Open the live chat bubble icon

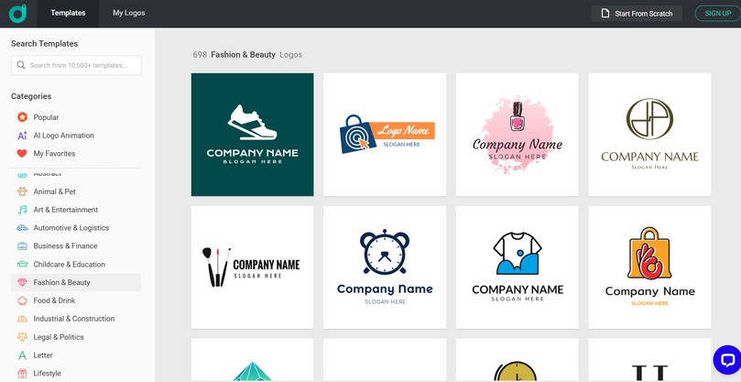click(727, 360)
